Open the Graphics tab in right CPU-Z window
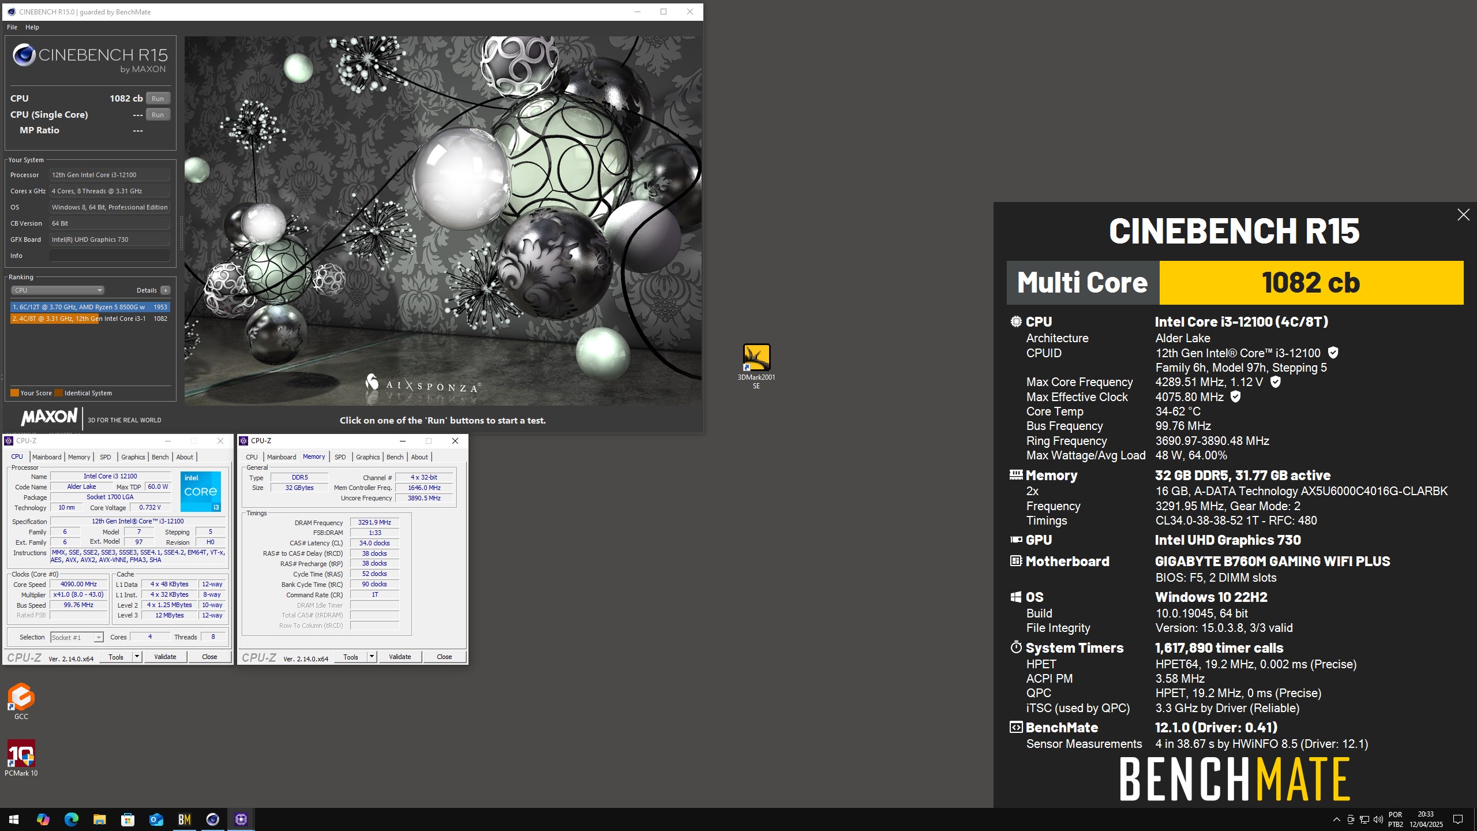Screen dimensions: 1477x831 368,457
